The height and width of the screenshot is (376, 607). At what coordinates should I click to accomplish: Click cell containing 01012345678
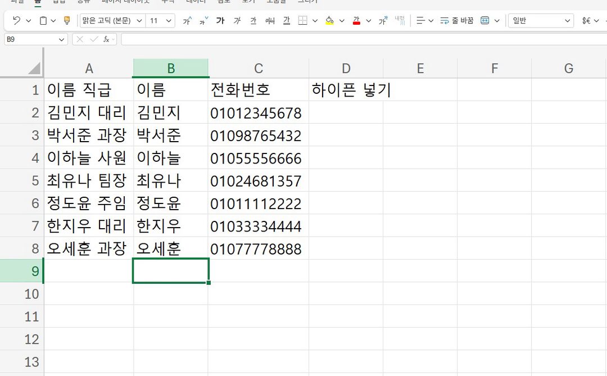click(x=259, y=112)
